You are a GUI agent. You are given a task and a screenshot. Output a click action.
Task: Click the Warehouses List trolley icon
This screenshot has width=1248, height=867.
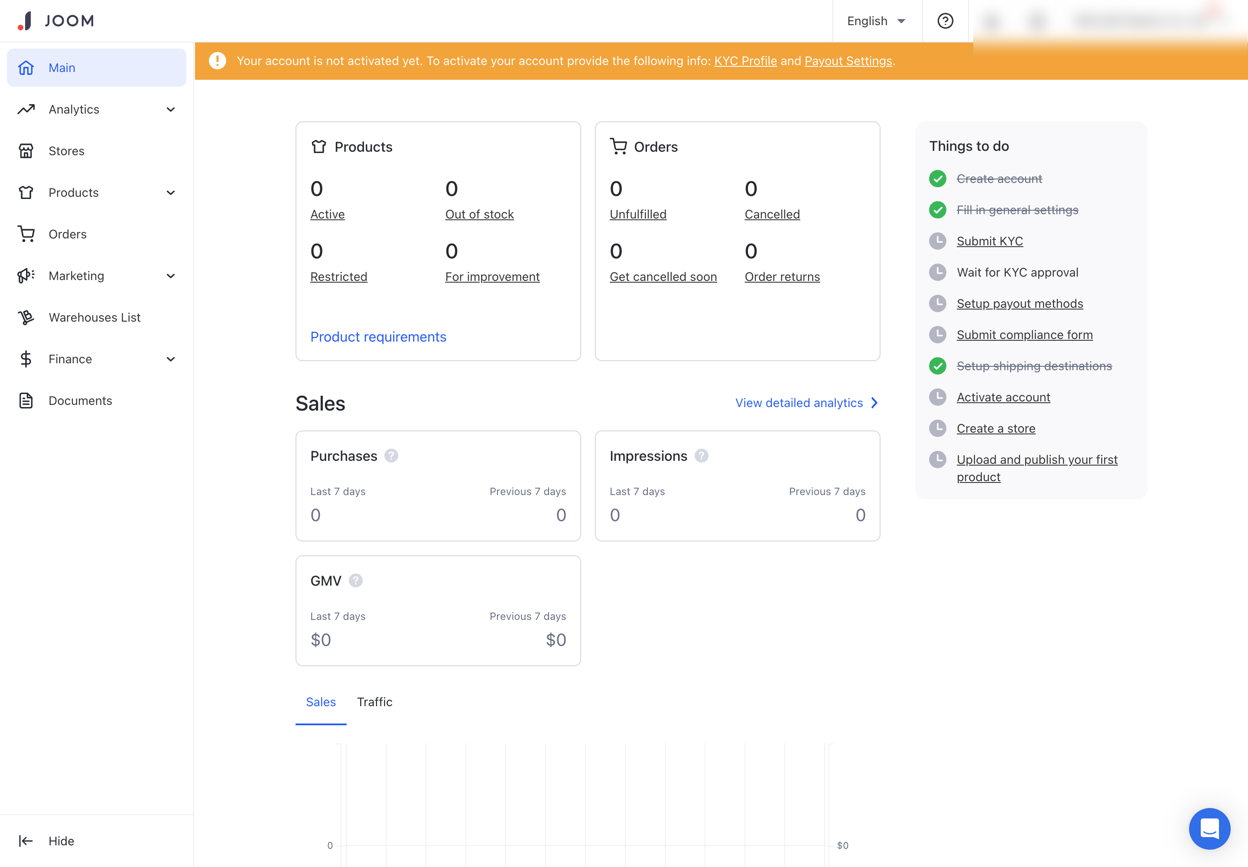26,317
